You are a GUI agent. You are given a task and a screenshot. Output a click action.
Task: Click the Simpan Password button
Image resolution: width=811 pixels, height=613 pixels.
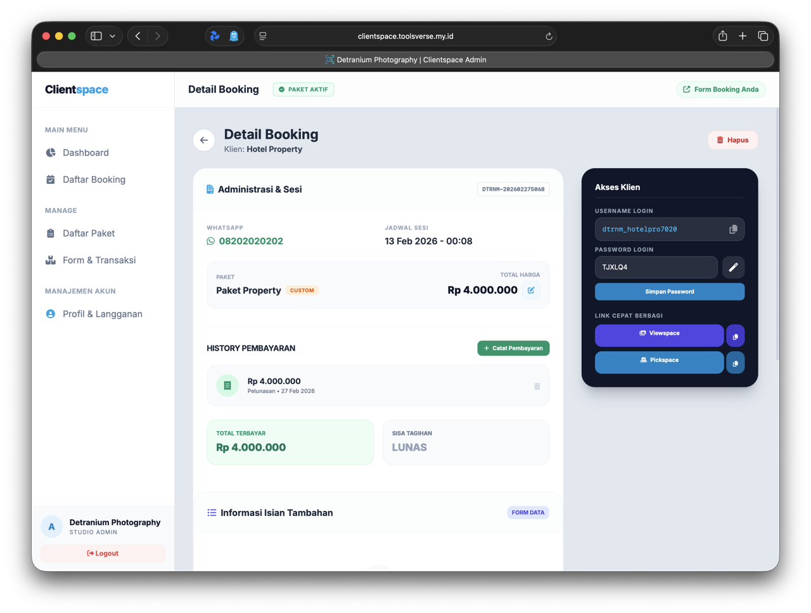[669, 292]
